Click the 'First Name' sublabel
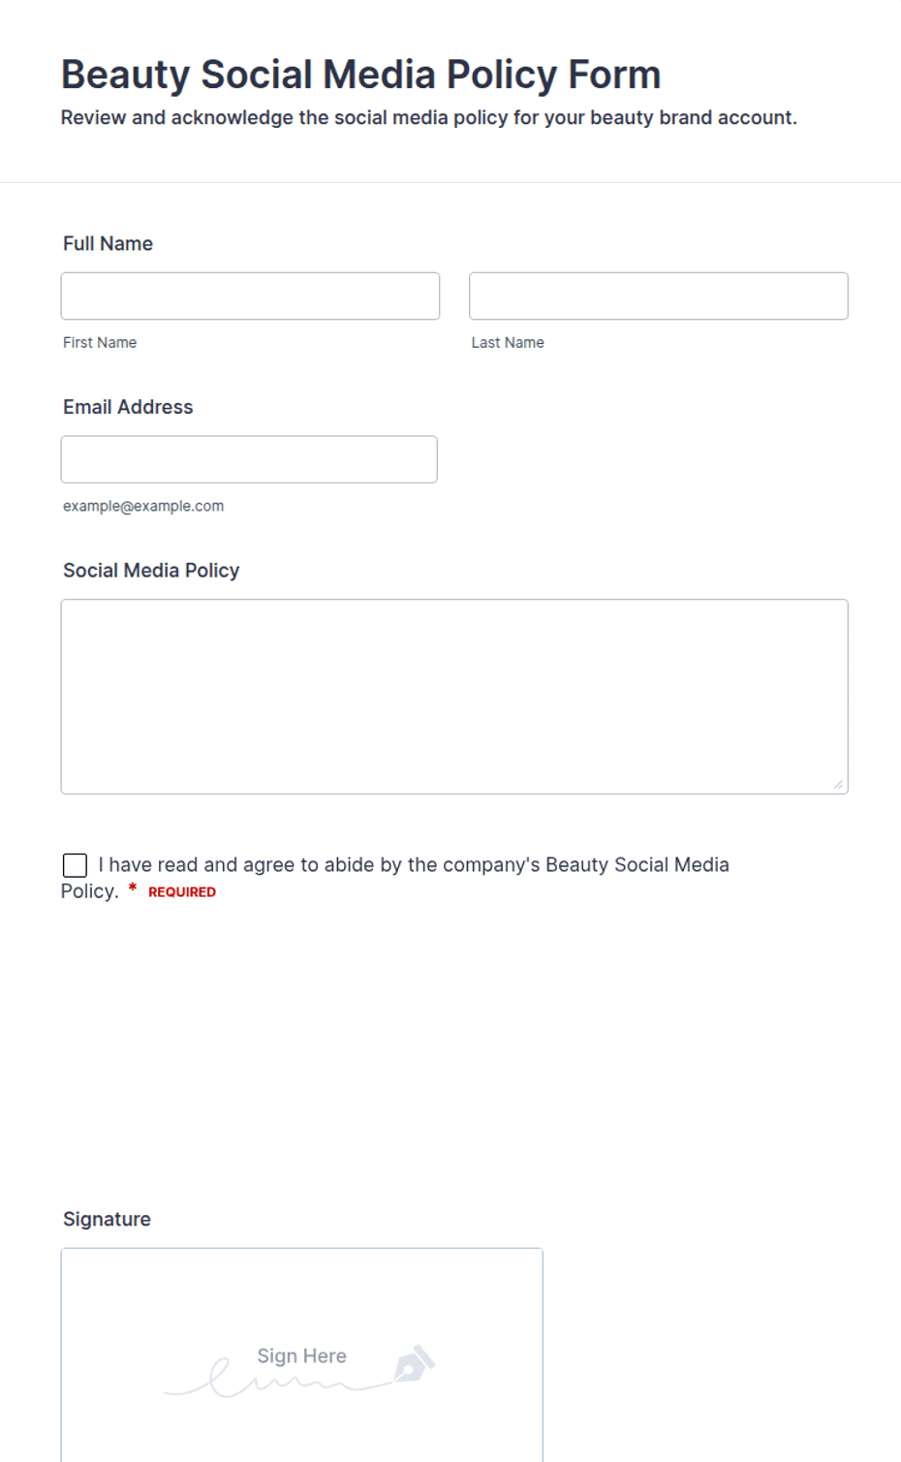 100,343
